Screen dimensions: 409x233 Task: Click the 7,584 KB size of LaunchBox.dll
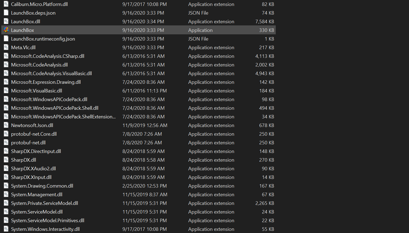(x=265, y=22)
